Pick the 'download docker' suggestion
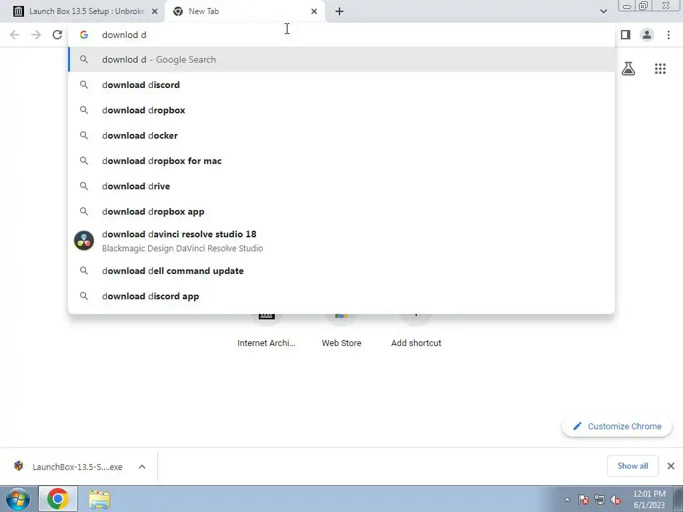The width and height of the screenshot is (683, 512). click(x=341, y=135)
